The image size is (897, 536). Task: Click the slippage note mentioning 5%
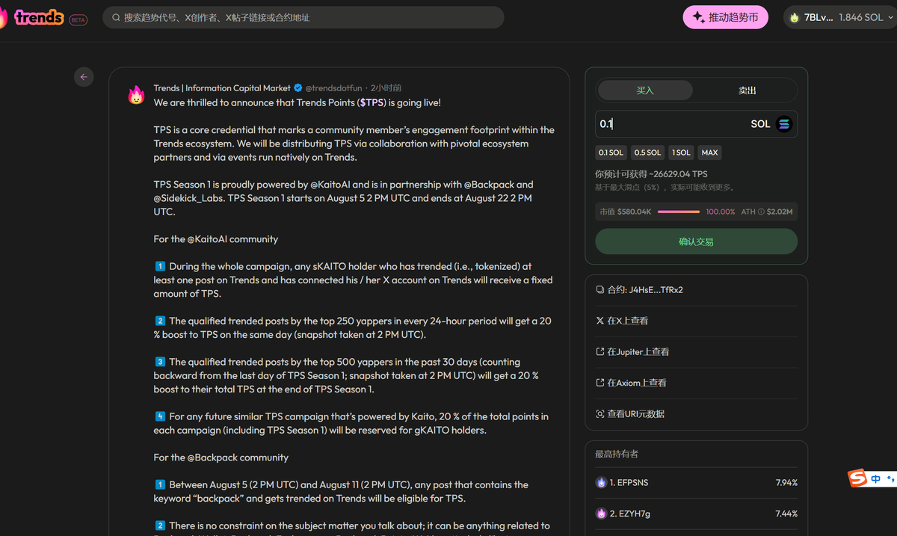coord(665,187)
